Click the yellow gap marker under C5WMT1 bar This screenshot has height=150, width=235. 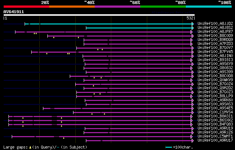(x=64, y=138)
